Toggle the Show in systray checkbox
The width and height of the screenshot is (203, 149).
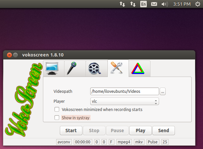[57, 118]
